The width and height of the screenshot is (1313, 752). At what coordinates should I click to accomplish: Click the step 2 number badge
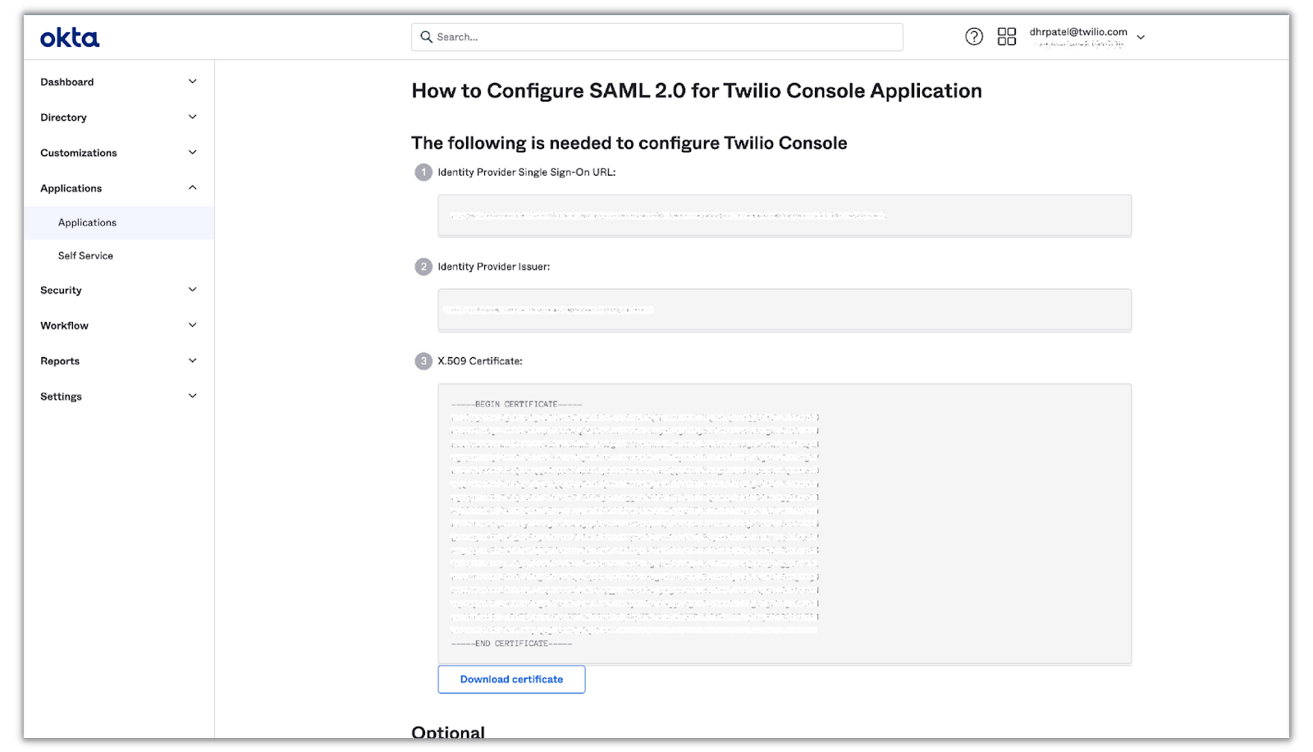point(423,267)
